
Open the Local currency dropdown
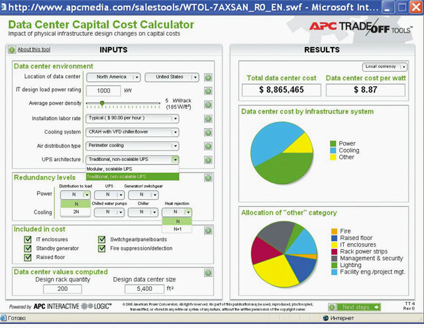tap(384, 66)
